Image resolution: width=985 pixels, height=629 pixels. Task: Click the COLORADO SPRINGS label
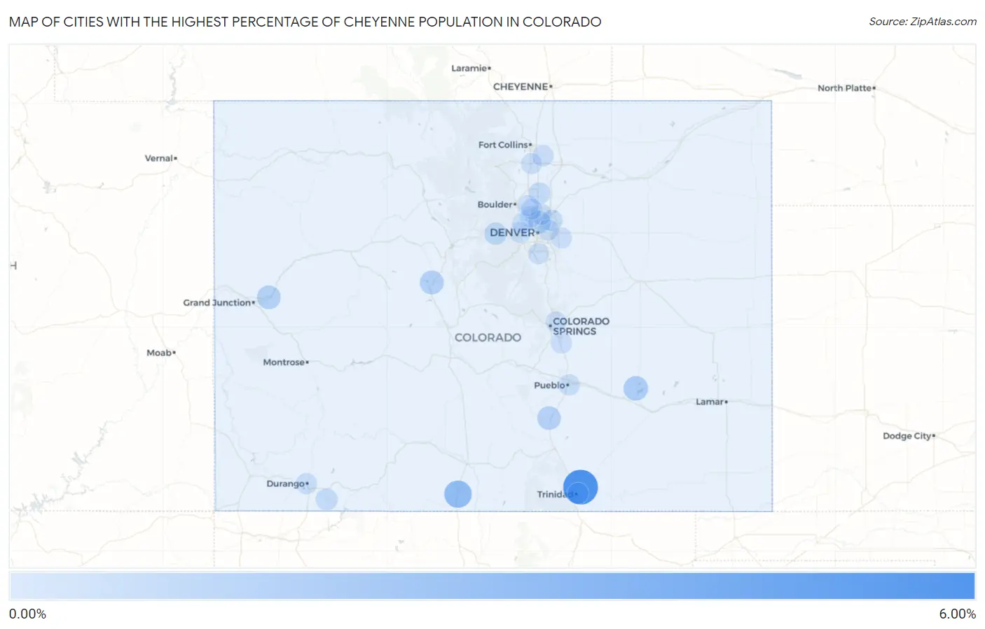[581, 326]
